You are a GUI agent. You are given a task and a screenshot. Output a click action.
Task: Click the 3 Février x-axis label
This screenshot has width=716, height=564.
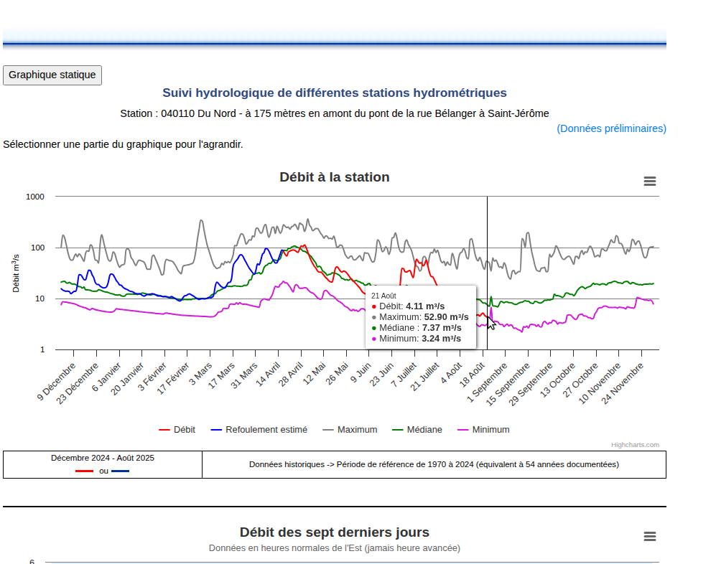(152, 377)
